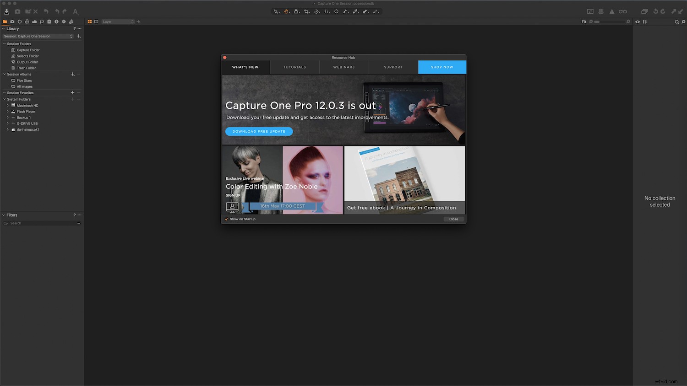Switch to the TUTORIALS tab
Viewport: 687px width, 386px height.
(294, 67)
